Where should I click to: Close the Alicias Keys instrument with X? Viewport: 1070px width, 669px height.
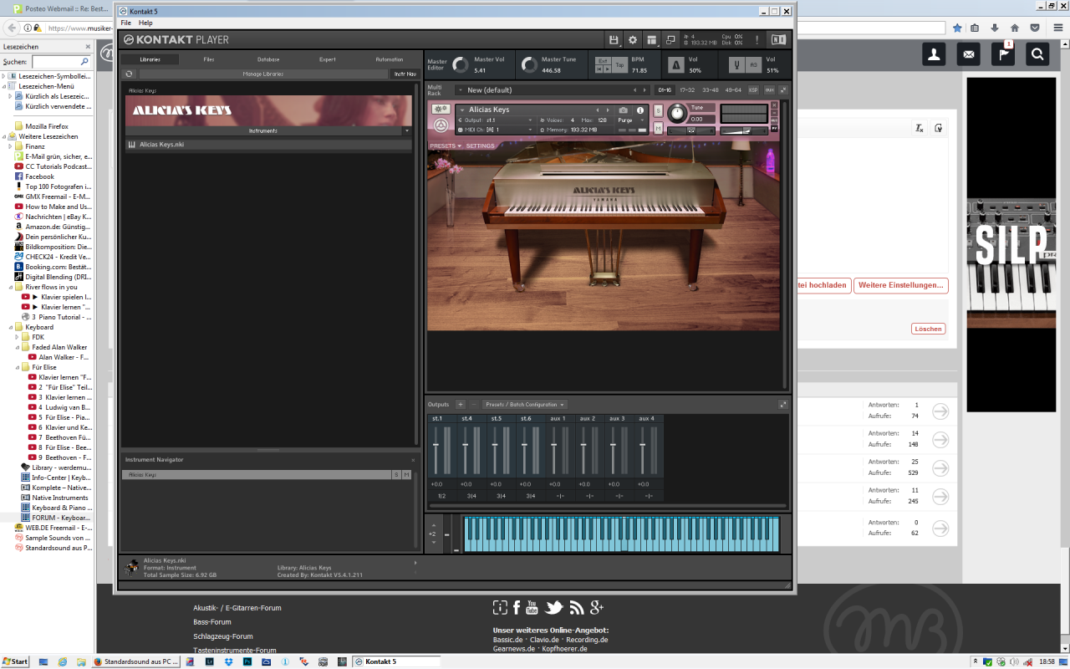point(774,105)
